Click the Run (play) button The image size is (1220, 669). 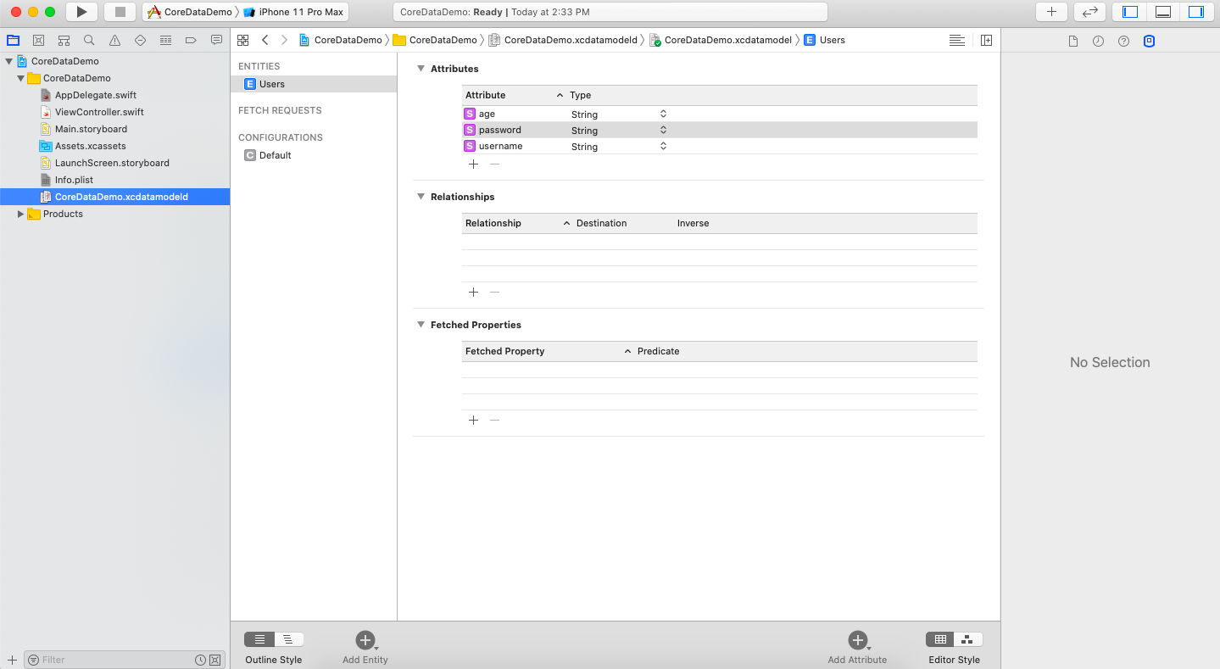pos(81,12)
